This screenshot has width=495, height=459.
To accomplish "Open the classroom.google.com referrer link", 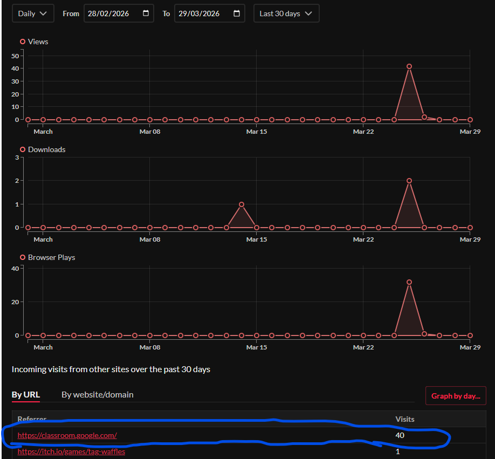I will pos(67,436).
